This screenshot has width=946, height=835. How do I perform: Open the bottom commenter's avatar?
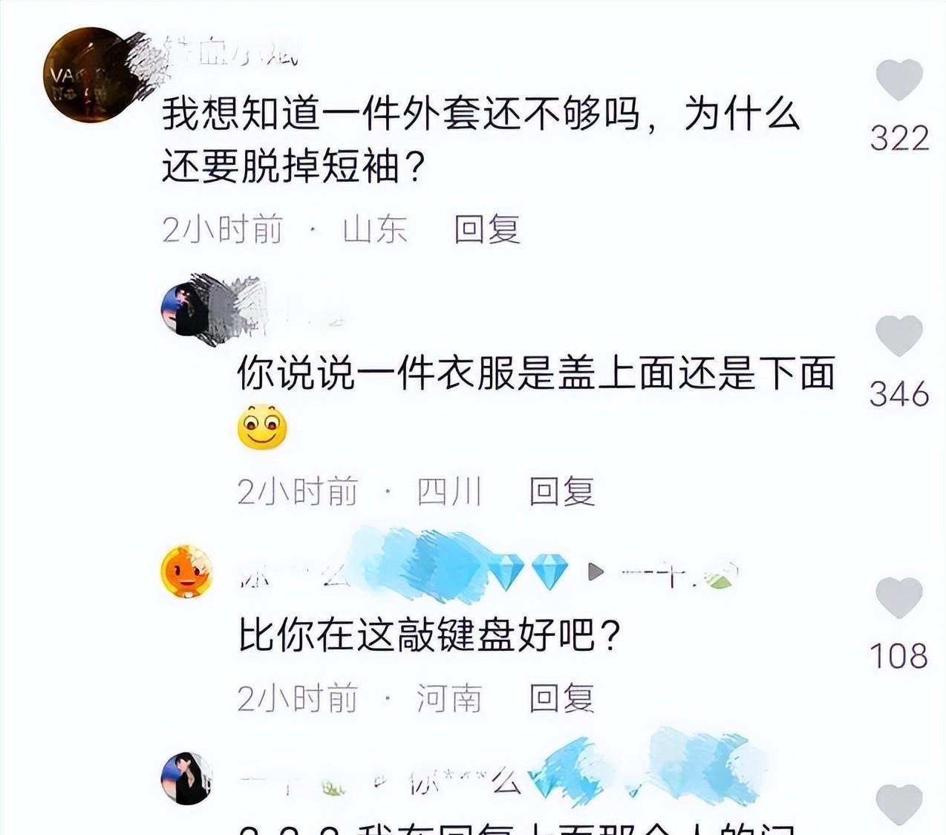tap(187, 778)
